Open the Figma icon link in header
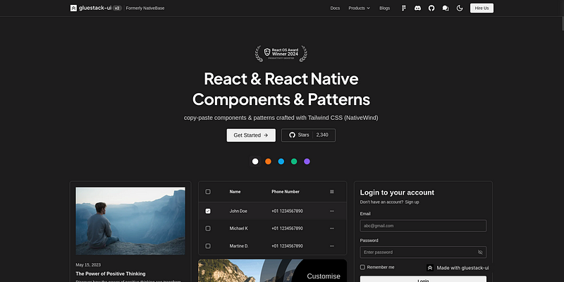 tap(404, 8)
